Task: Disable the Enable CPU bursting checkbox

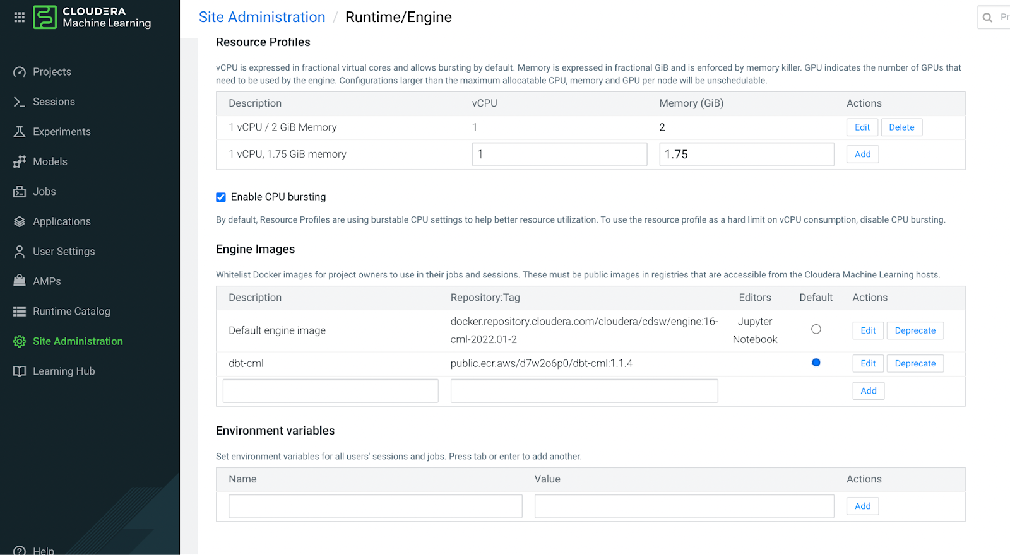Action: (x=221, y=197)
